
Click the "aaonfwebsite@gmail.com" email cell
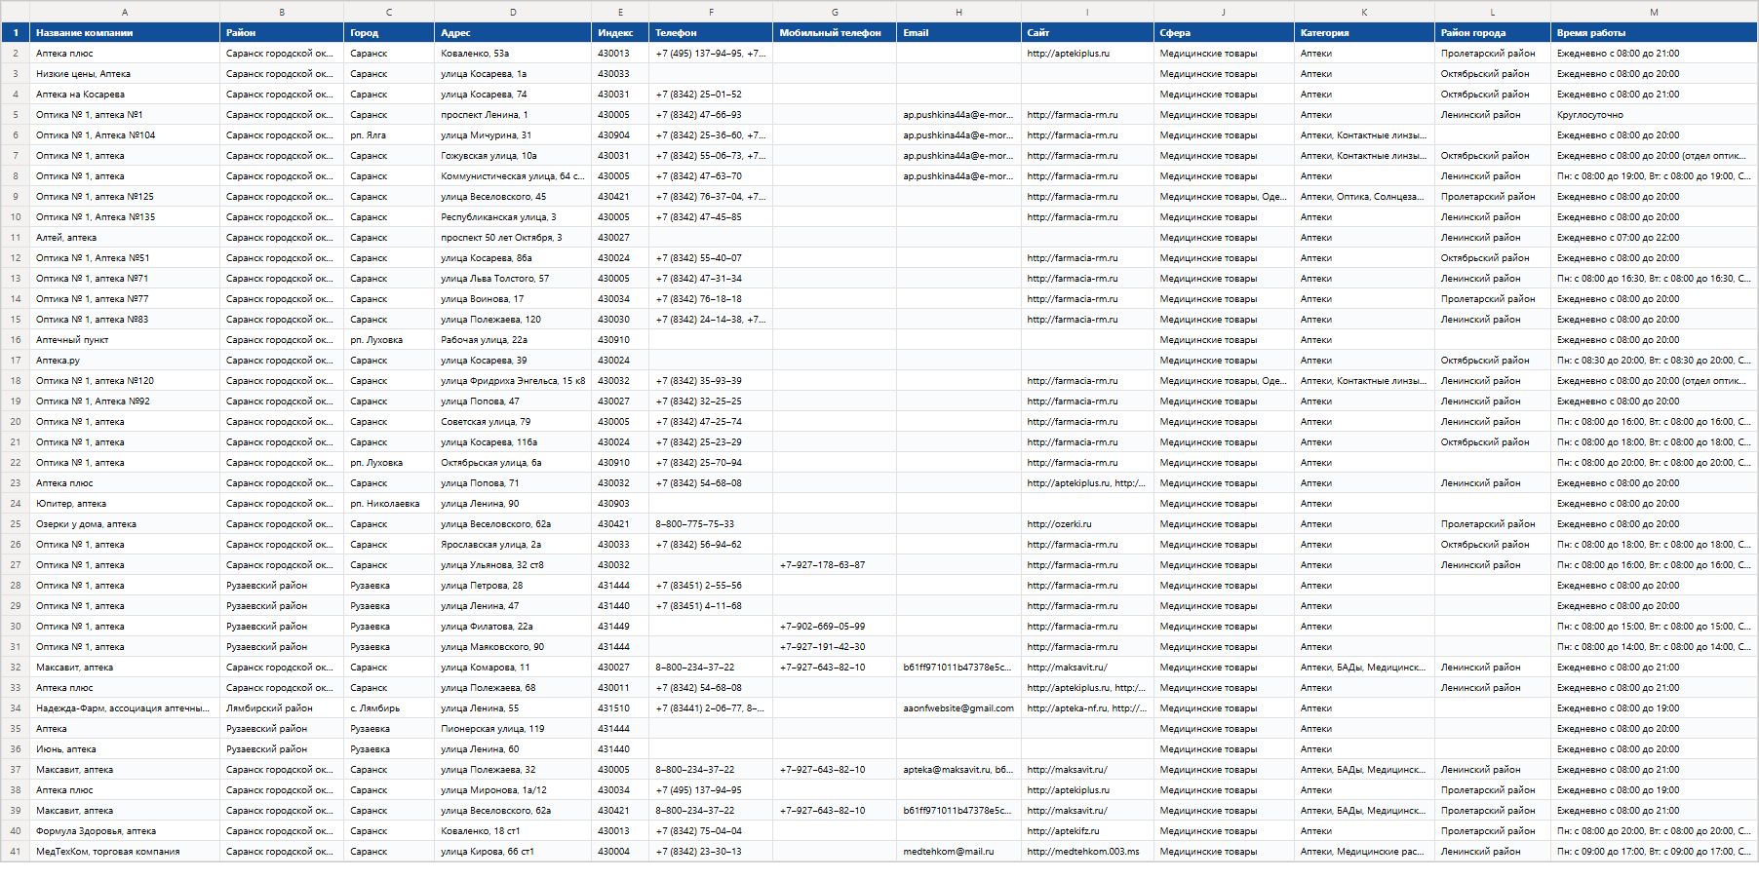[958, 707]
